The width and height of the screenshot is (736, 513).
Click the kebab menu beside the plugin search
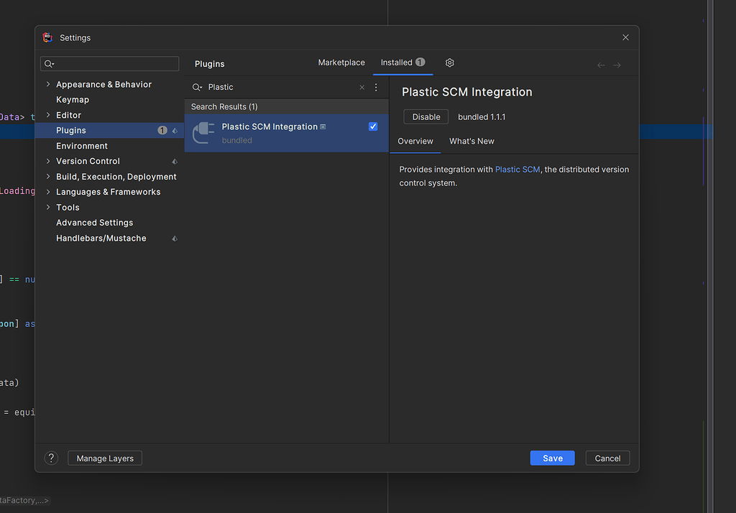[376, 87]
